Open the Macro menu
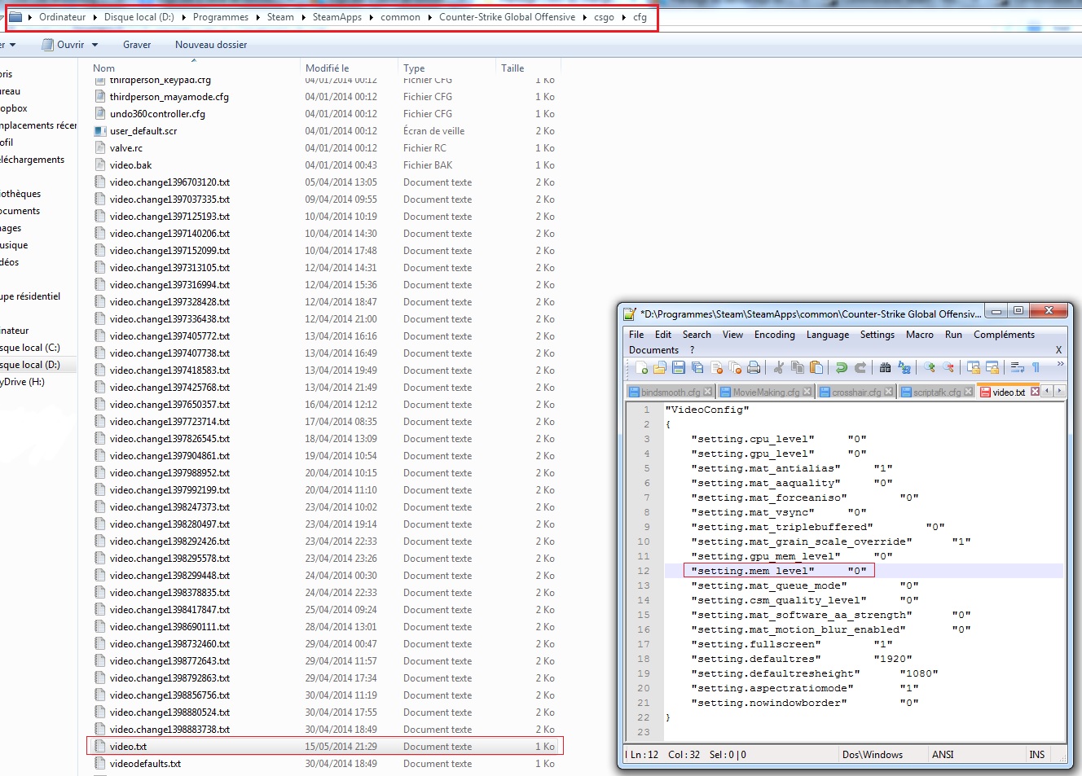Image resolution: width=1082 pixels, height=776 pixels. [920, 335]
